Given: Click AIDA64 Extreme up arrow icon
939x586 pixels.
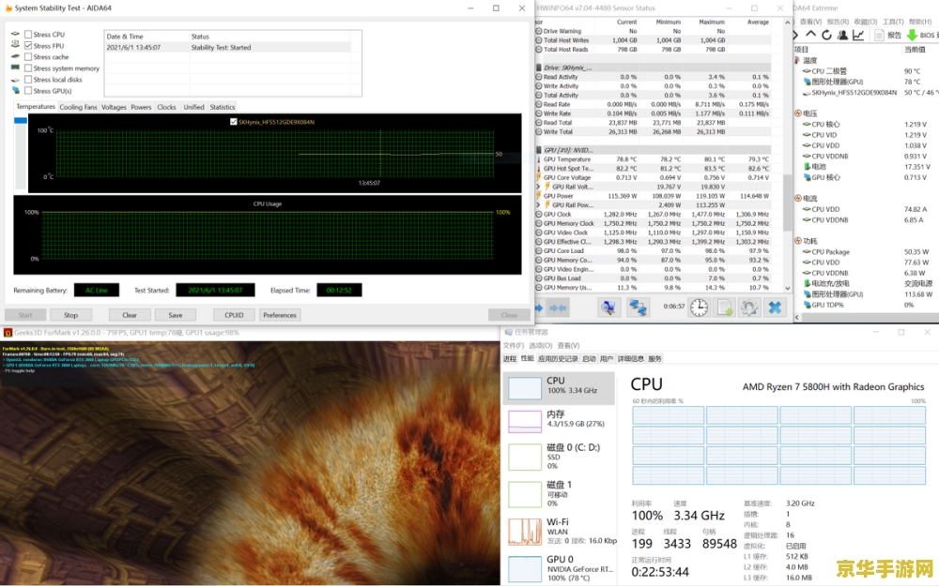Looking at the screenshot, I should coord(811,35).
